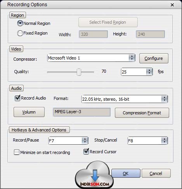This screenshot has width=182, height=189.
Task: Click the Configure button
Action: point(154,58)
